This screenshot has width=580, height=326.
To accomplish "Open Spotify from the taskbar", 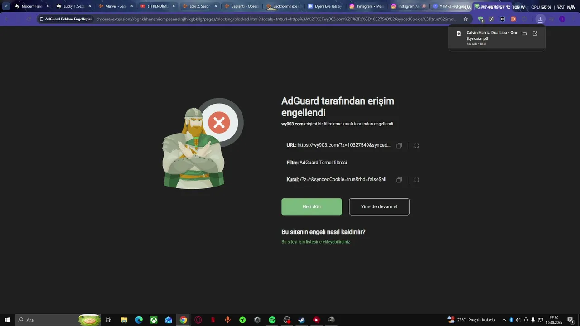I will pos(272,320).
